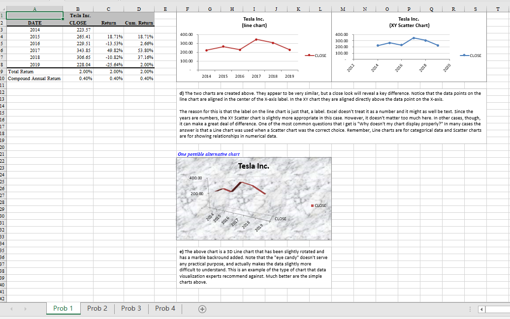The width and height of the screenshot is (510, 319).
Task: Select the XY Scatter Chart title
Action: [x=409, y=22]
